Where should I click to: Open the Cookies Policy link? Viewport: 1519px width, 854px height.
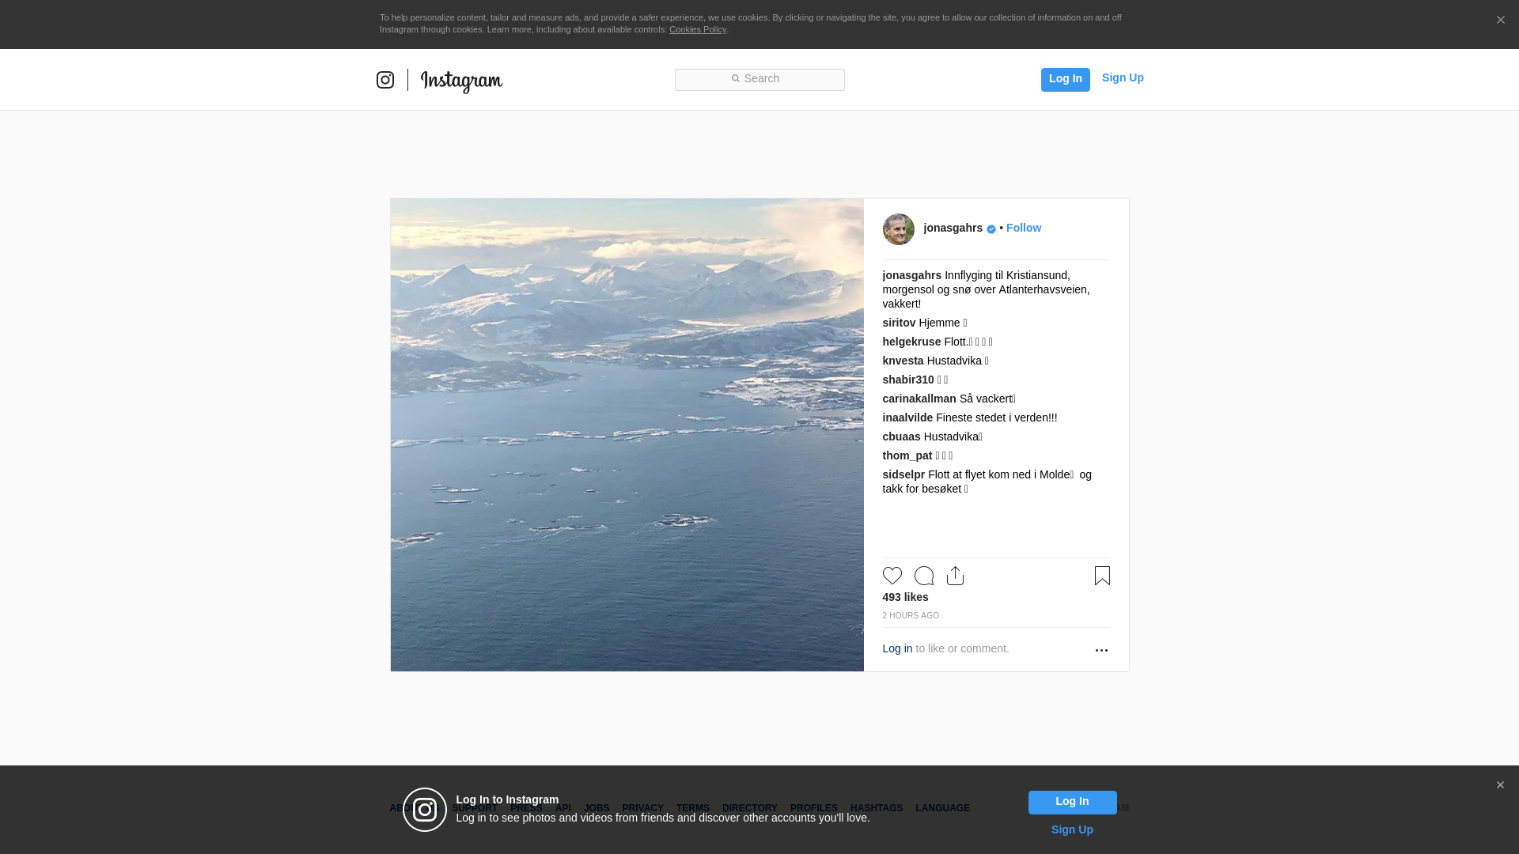tap(697, 29)
